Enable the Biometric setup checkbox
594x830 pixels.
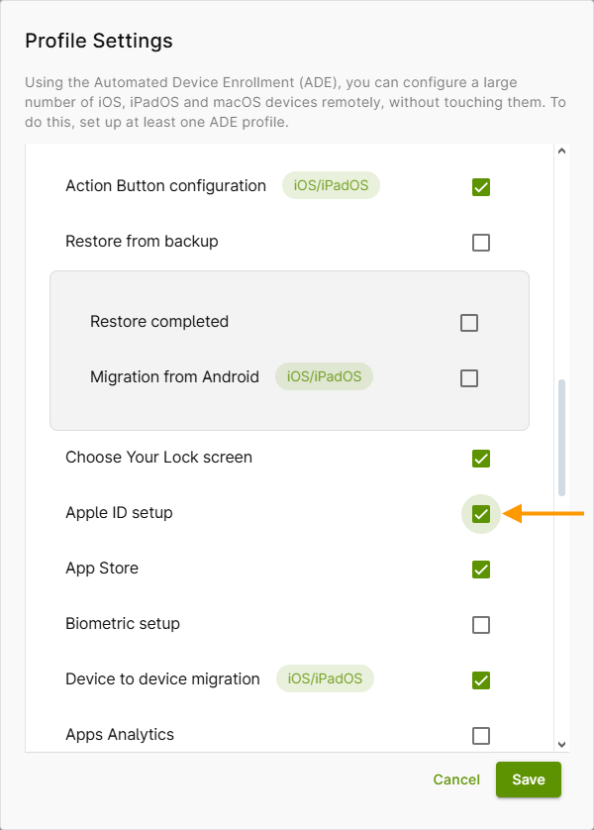pos(481,624)
